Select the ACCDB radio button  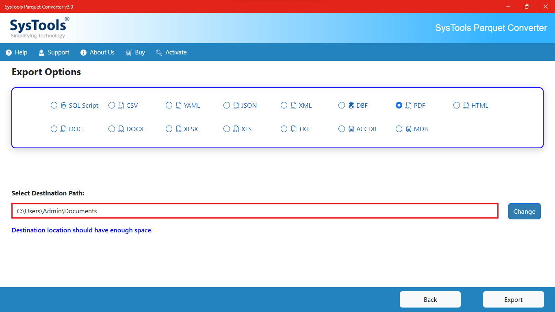pyautogui.click(x=342, y=129)
